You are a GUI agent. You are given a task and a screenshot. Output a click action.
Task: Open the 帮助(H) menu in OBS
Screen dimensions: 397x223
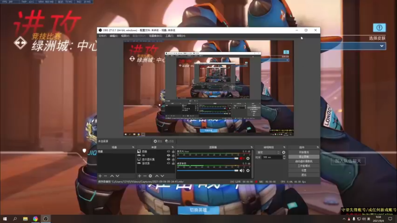(181, 36)
